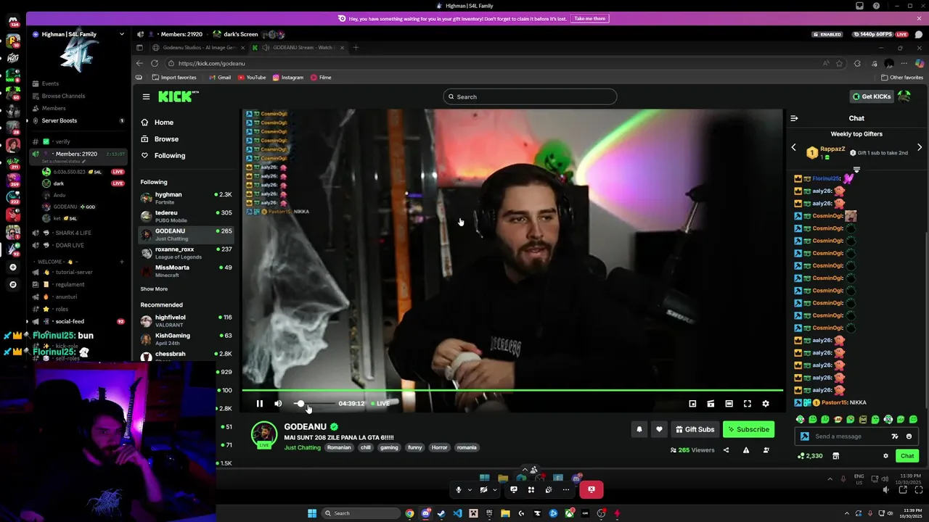This screenshot has height=522, width=929.
Task: Open the social-feed channel
Action: pos(70,321)
